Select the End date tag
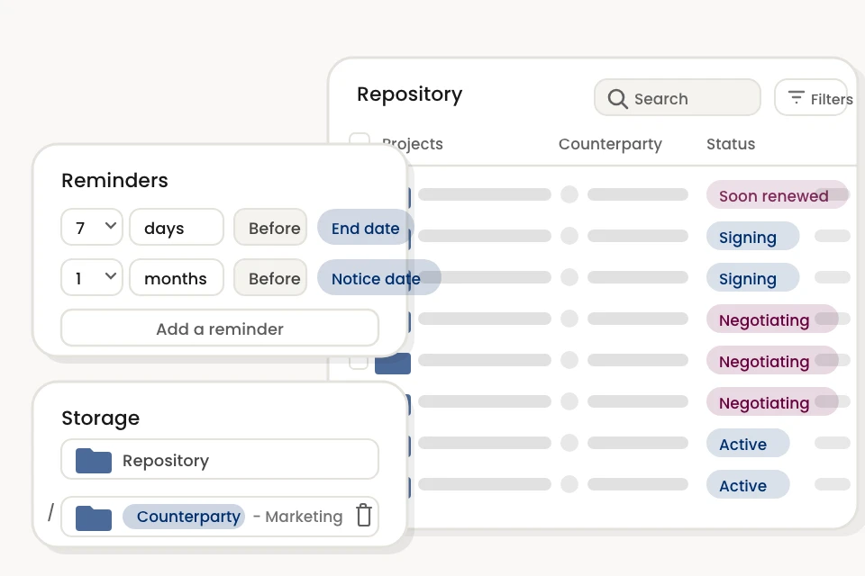Screen dimensions: 865x576 click(x=365, y=228)
